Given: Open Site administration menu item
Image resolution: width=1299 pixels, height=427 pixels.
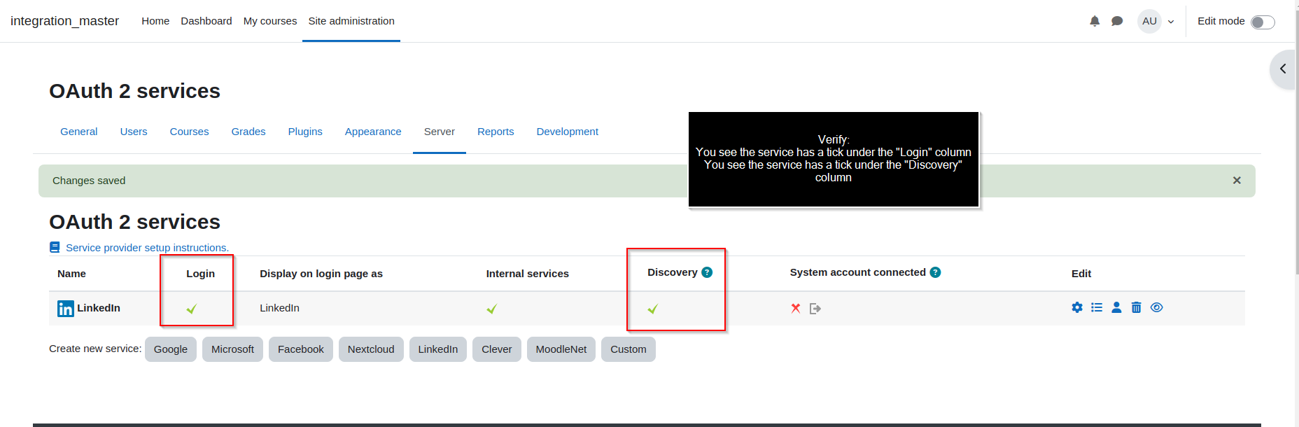Looking at the screenshot, I should point(351,21).
